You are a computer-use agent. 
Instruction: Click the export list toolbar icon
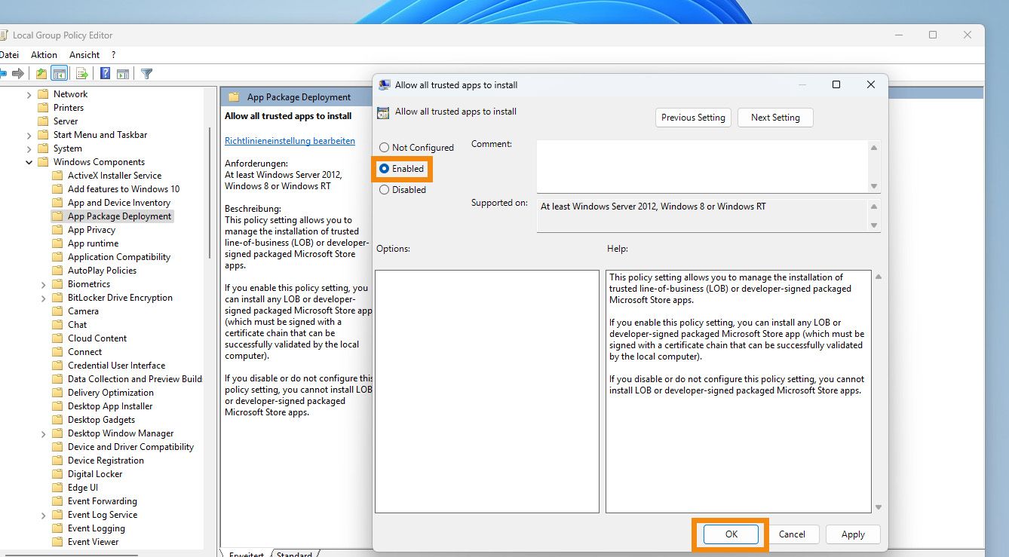pos(82,74)
